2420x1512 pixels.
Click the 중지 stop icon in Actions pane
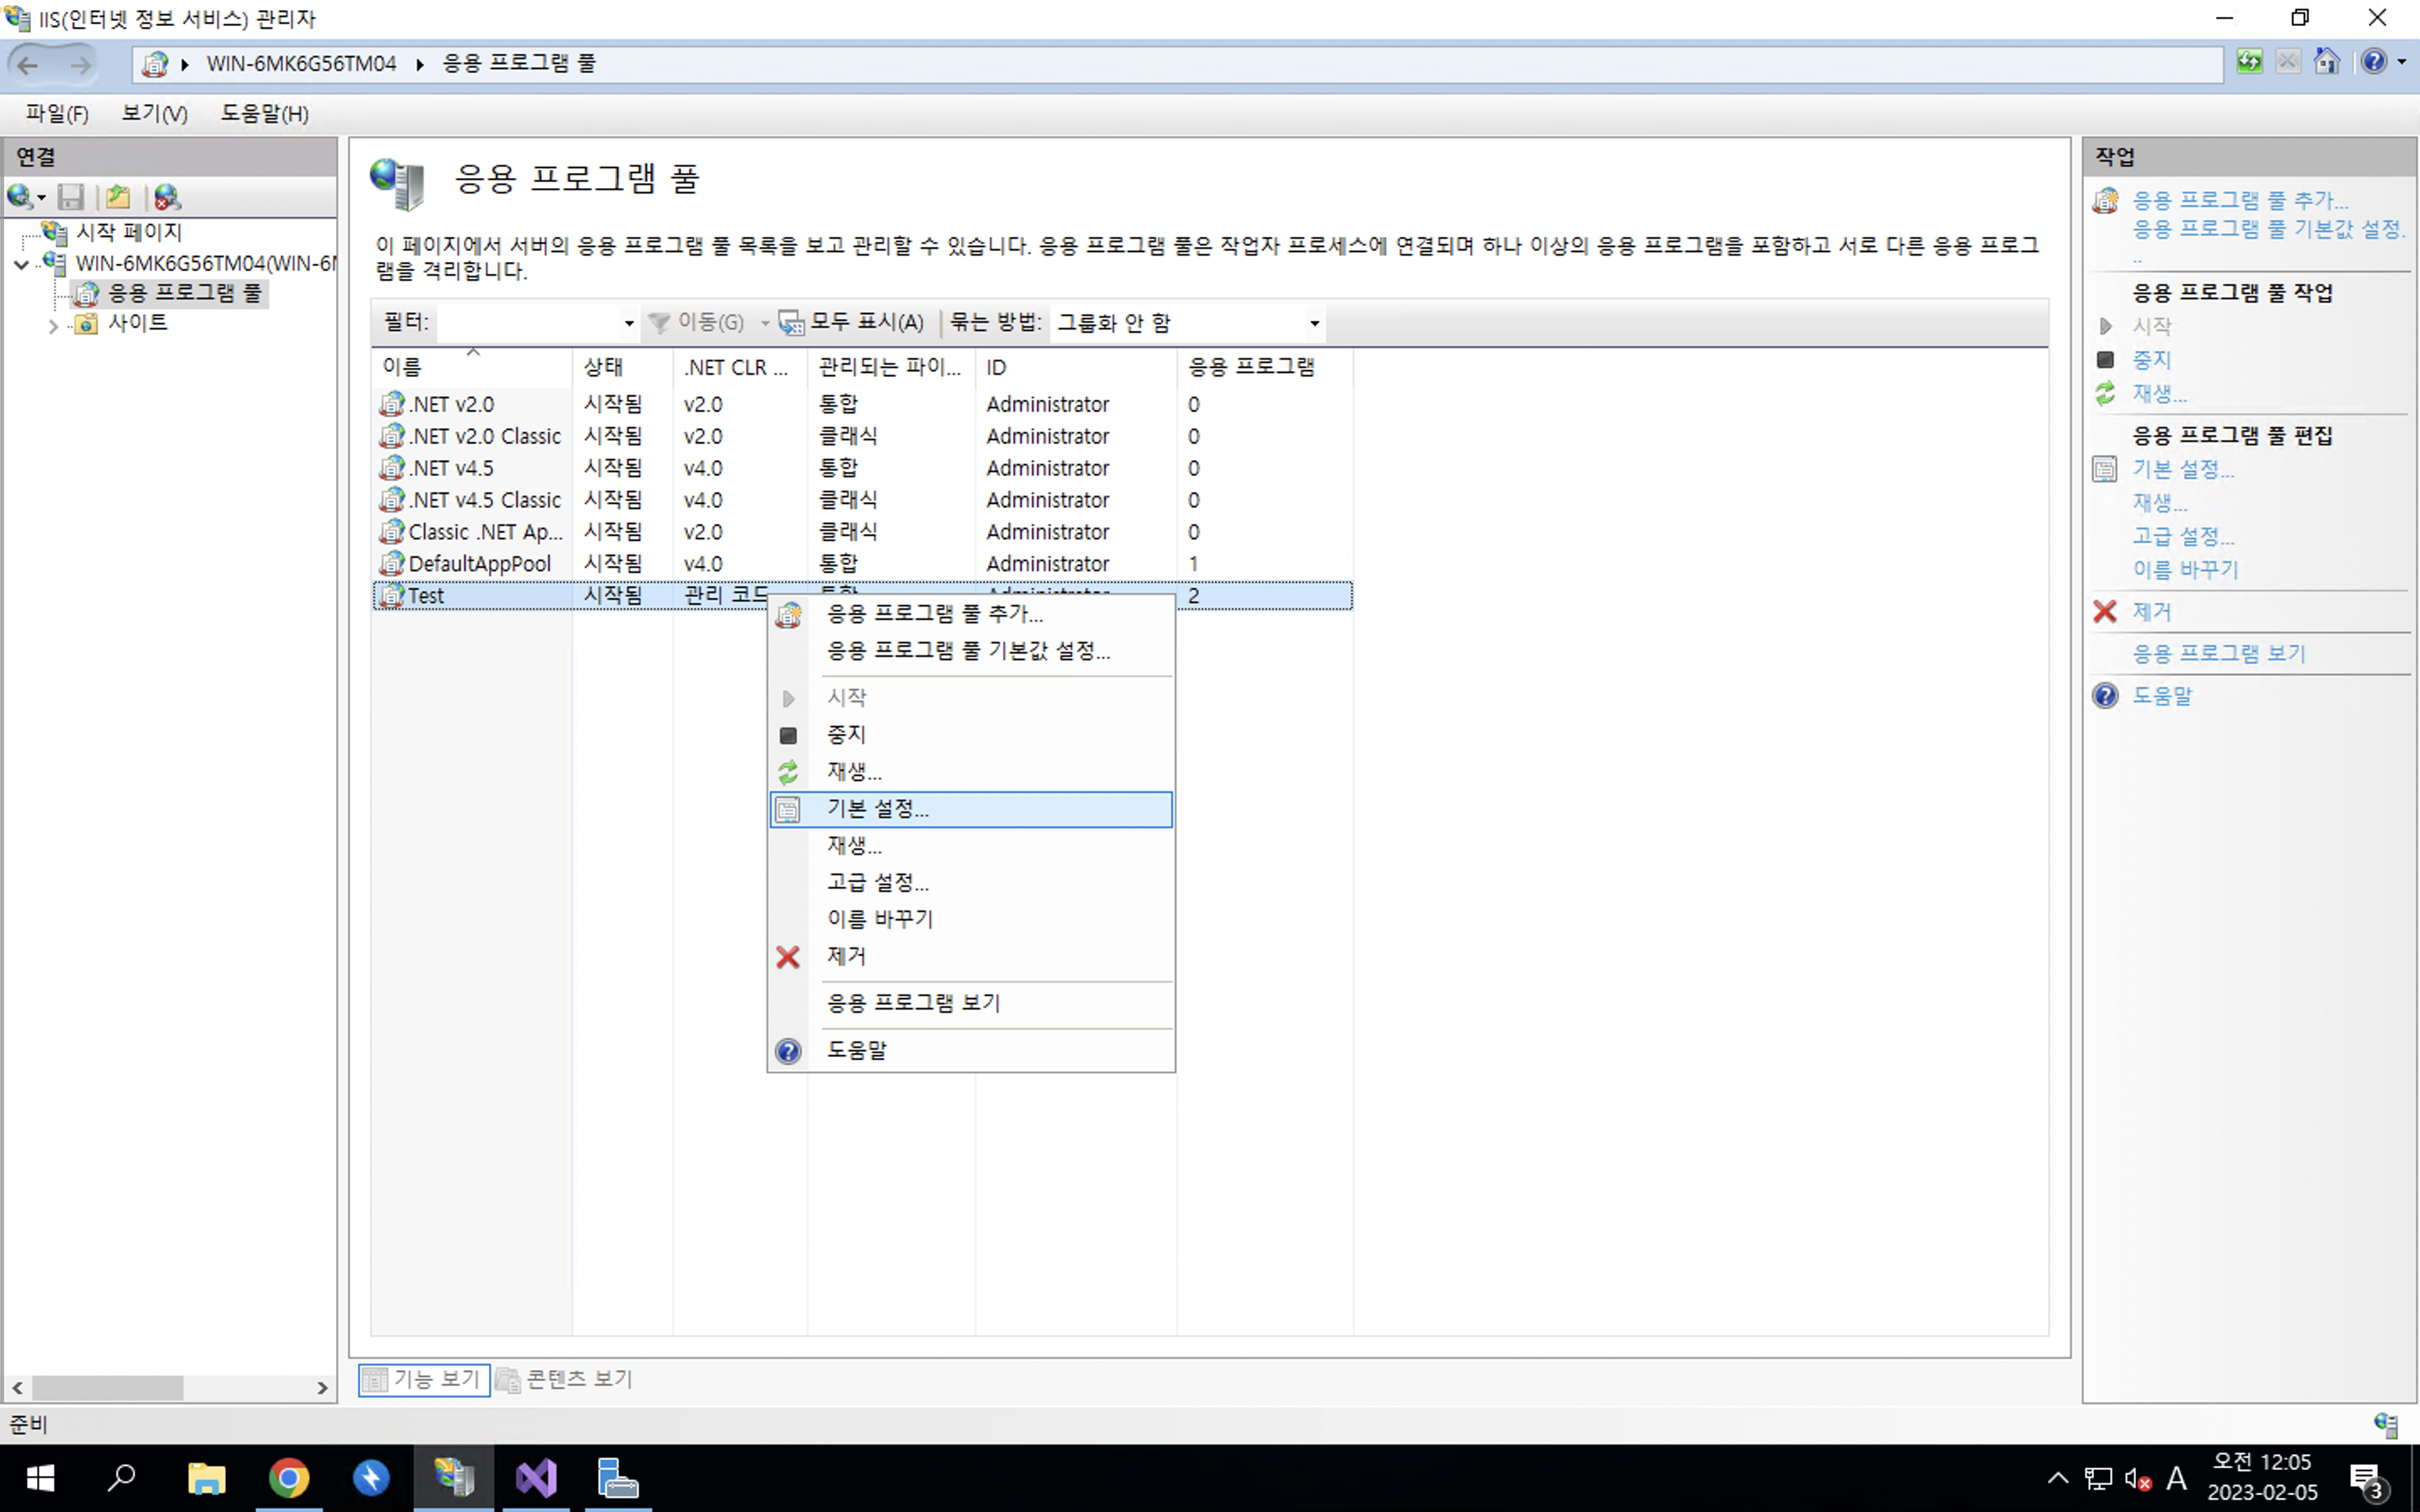(2105, 360)
